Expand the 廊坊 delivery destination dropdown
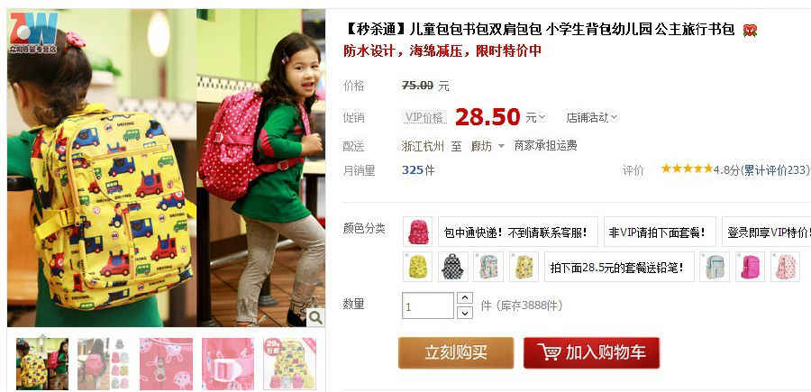Viewport: 811px width, 392px height. (488, 146)
